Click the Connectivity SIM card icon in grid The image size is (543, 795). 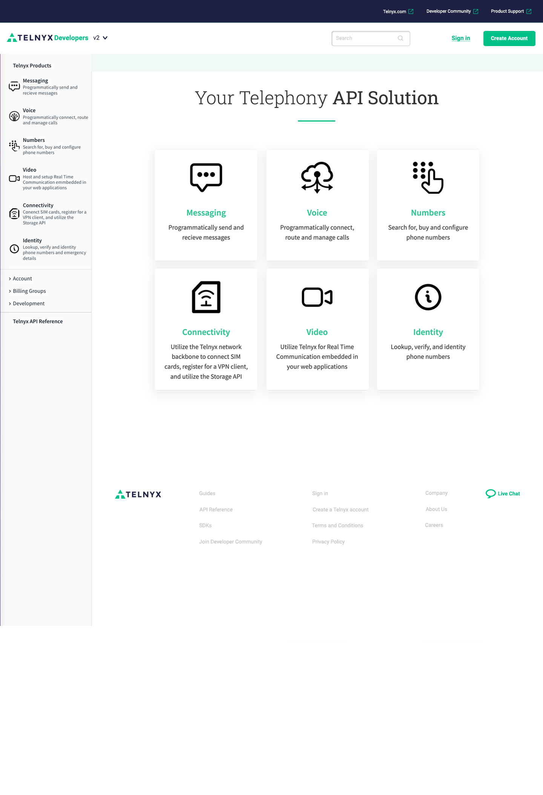pos(206,297)
